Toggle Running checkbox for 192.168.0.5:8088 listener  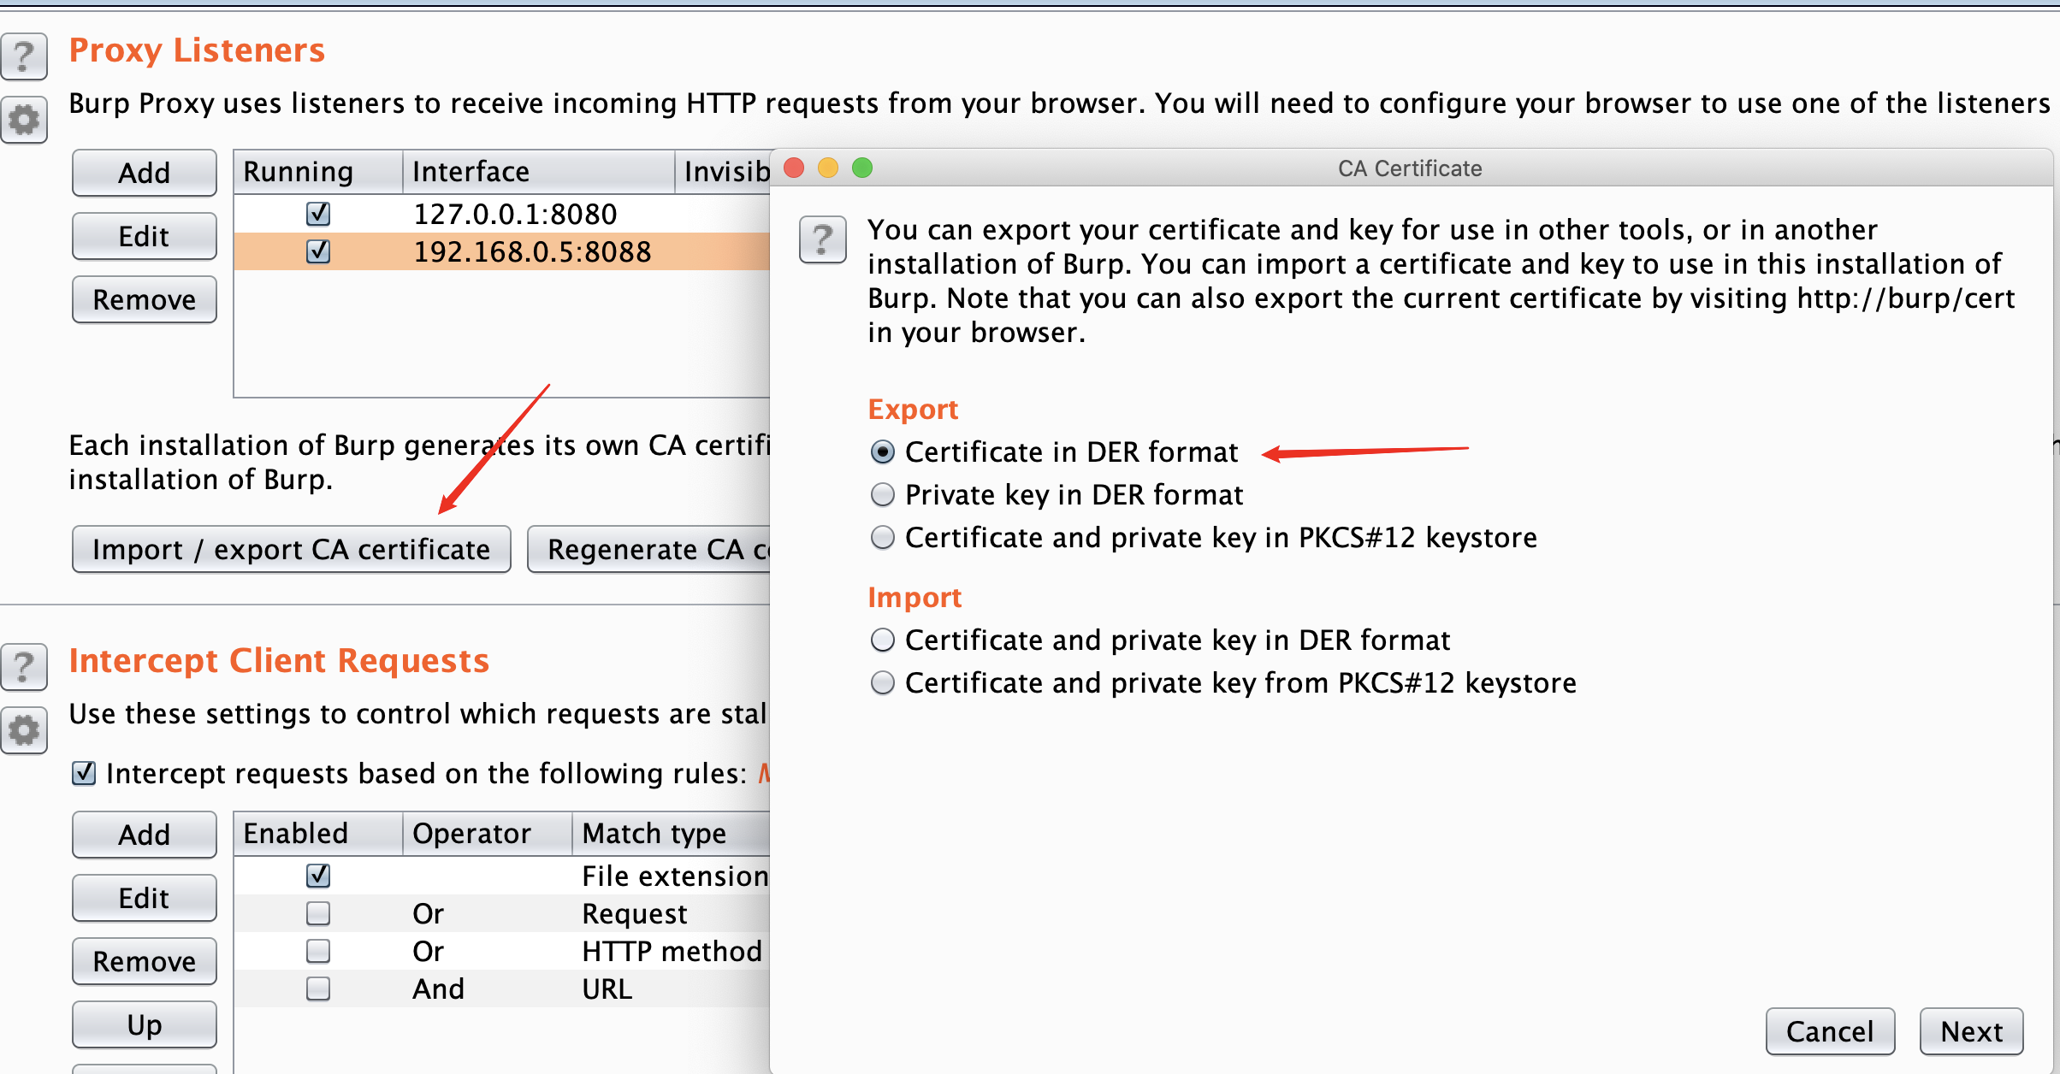tap(318, 251)
